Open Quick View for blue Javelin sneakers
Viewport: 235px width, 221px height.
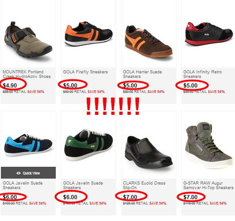click(x=28, y=173)
